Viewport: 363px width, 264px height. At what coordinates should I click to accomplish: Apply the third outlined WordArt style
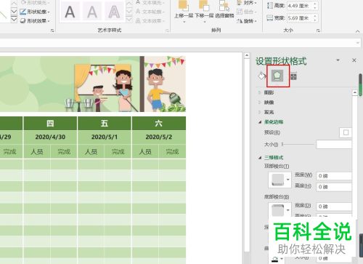tap(114, 12)
